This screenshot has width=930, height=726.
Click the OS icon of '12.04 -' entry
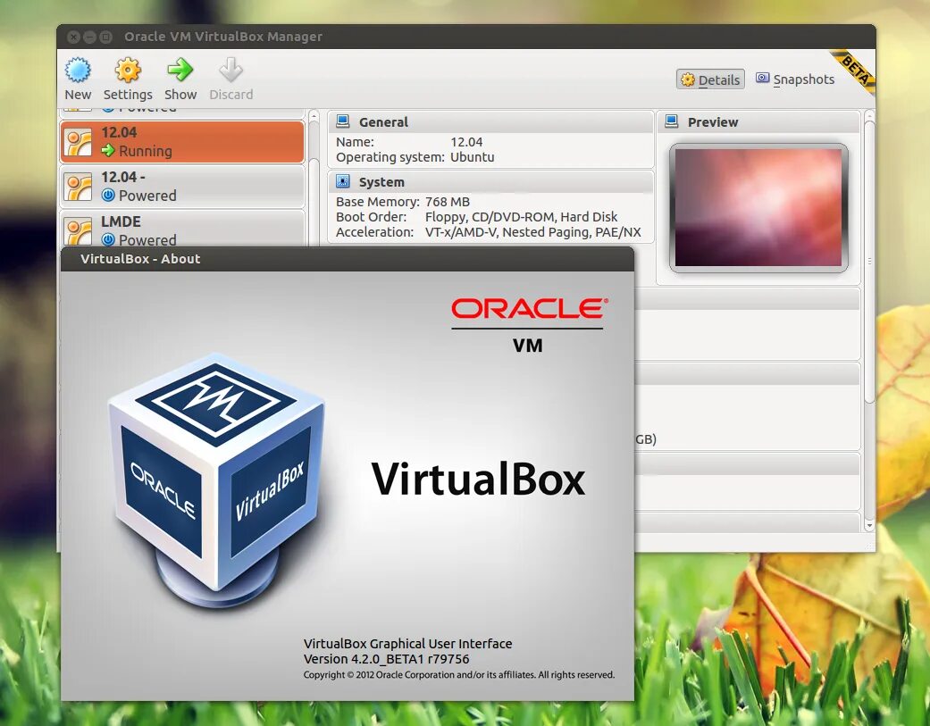pos(79,187)
